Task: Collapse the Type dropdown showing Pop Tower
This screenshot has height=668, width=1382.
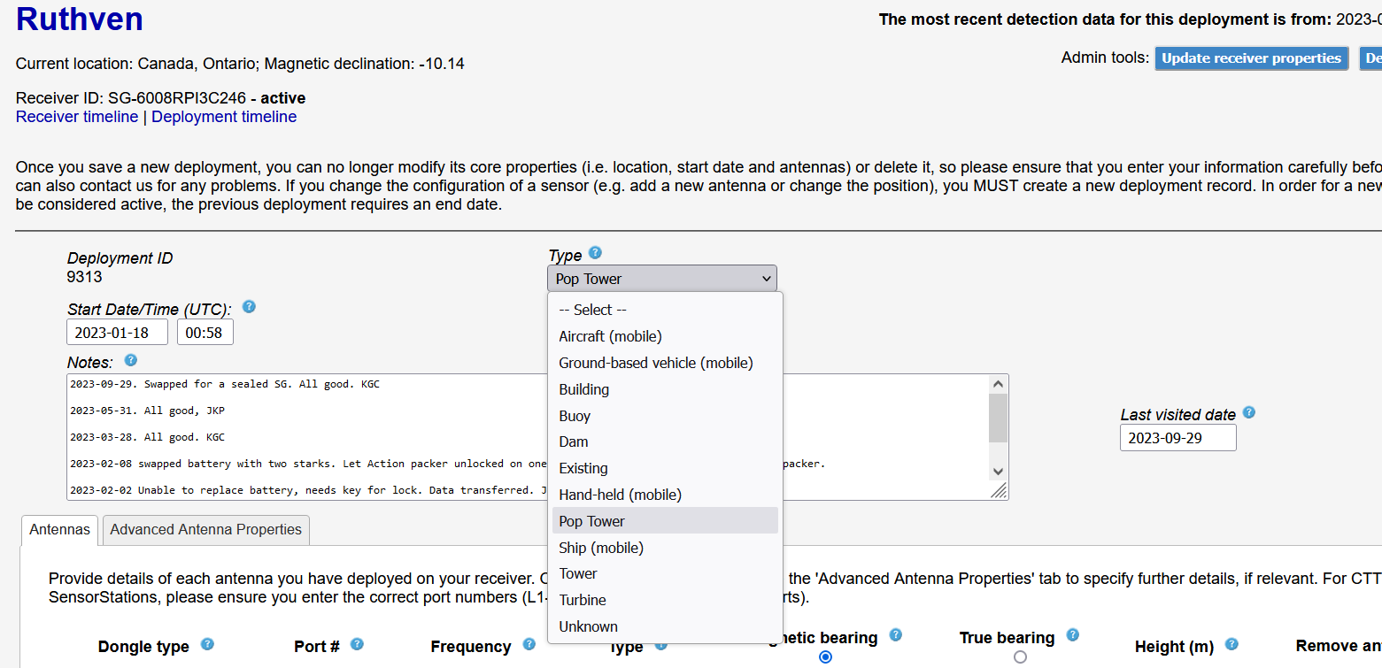Action: tap(661, 279)
